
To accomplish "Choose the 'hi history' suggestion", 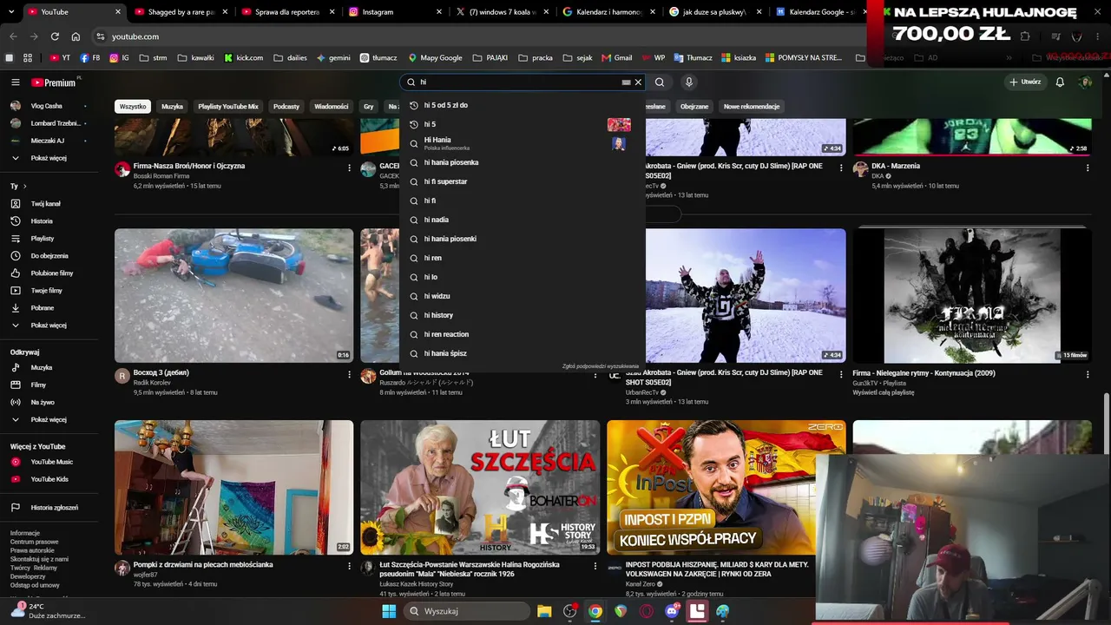I will click(521, 315).
